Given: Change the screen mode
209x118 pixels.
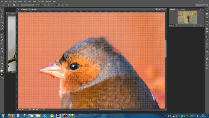Looking at the screenshot, I should (2, 77).
